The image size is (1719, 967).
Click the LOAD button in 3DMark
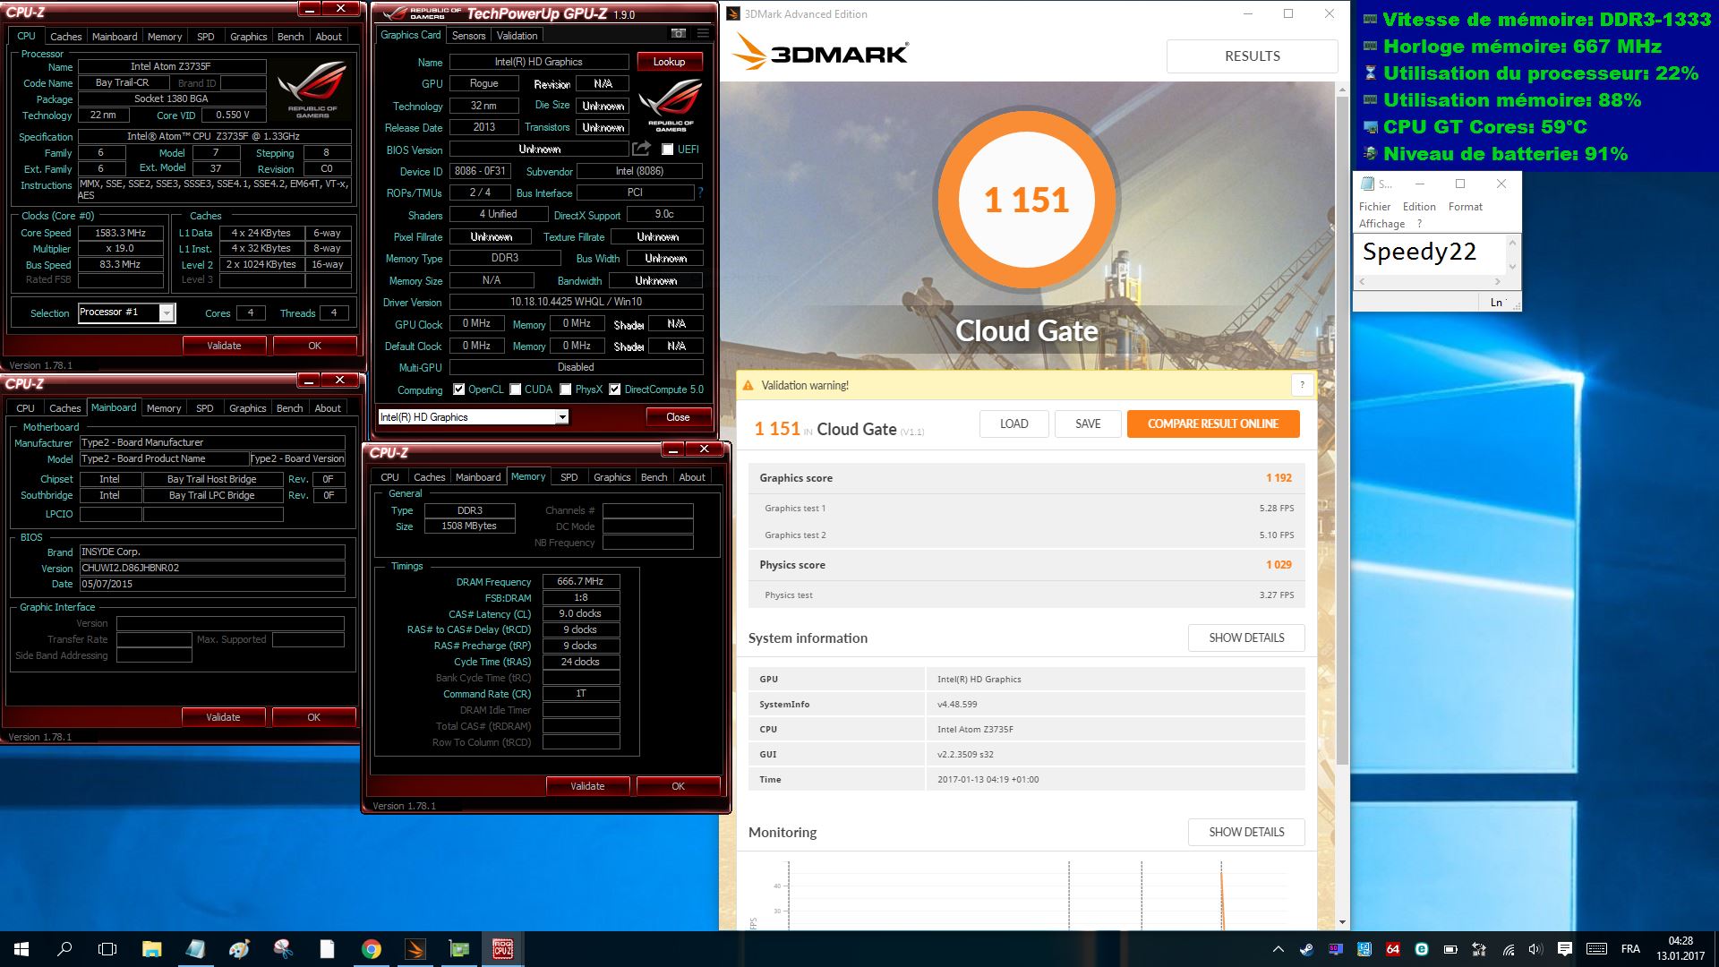pos(1013,424)
